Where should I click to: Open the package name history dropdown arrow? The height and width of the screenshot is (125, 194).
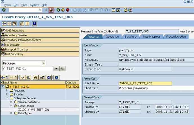coord(56,68)
